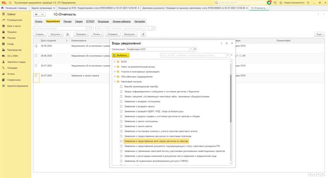Click the Создать button
Viewport: 328px width, 178px height.
(40, 34)
